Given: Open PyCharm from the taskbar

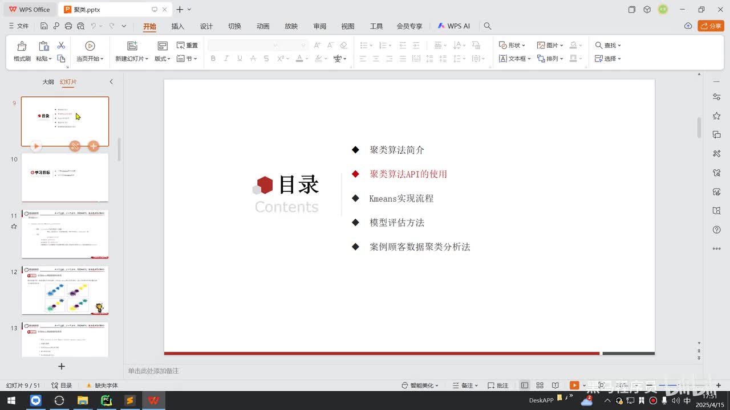Looking at the screenshot, I should click(x=106, y=400).
